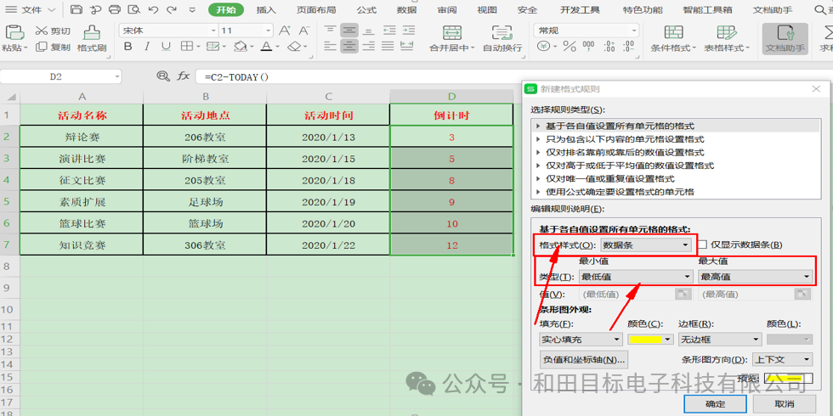833x416 pixels.
Task: Open Table Style (表格样式) menu
Action: (x=727, y=38)
